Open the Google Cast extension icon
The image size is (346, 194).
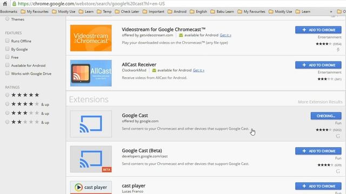click(91, 124)
